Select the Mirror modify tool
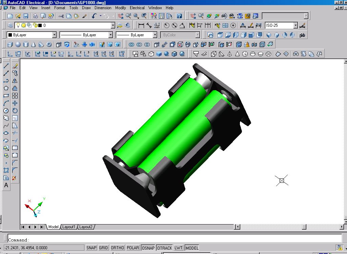Screen dimensions: 347x254 (x=15, y=81)
